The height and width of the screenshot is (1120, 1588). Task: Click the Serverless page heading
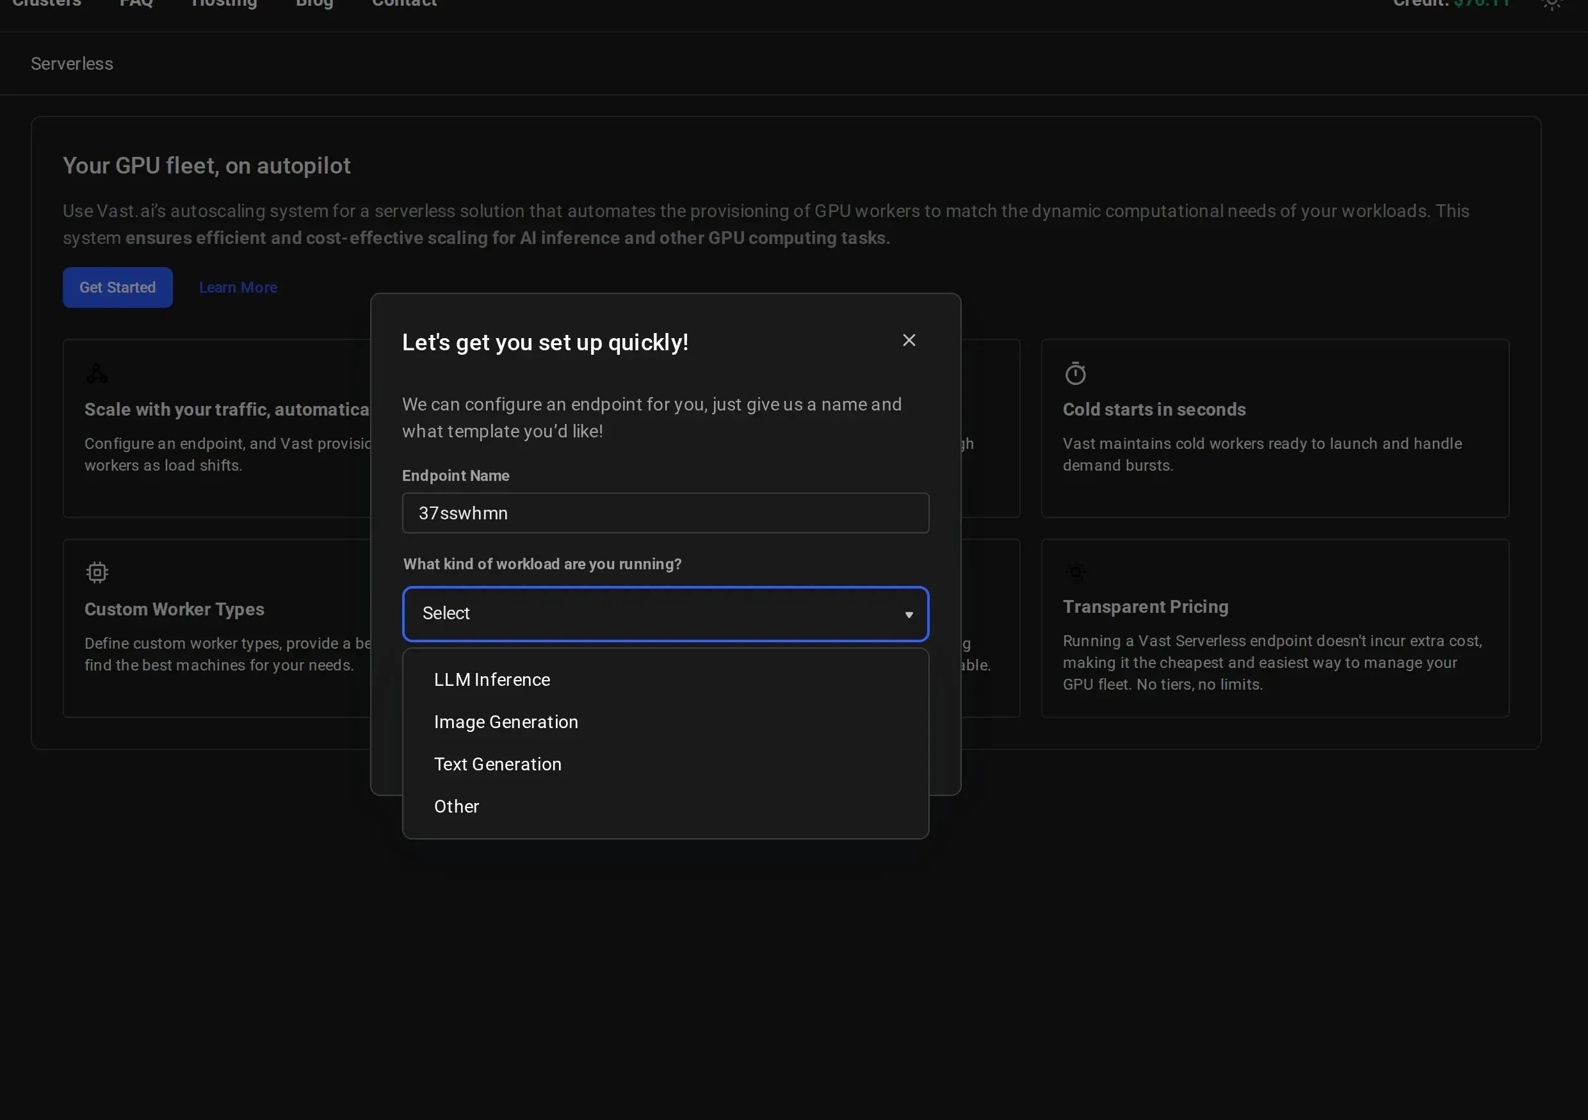(72, 63)
